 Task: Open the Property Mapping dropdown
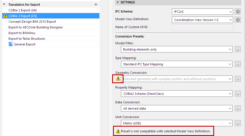(177, 94)
